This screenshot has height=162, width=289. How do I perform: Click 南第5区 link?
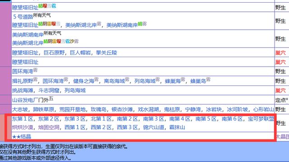tap(206, 119)
